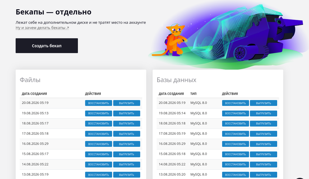This screenshot has width=309, height=179.
Task: Click the ТИП column header
Action: (193, 94)
